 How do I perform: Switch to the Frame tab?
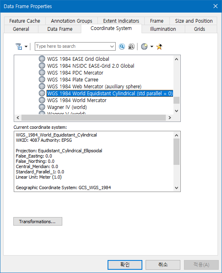click(157, 21)
